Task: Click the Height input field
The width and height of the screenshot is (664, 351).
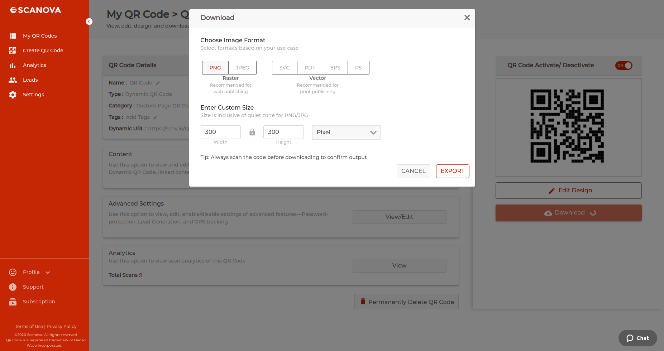Action: point(283,132)
